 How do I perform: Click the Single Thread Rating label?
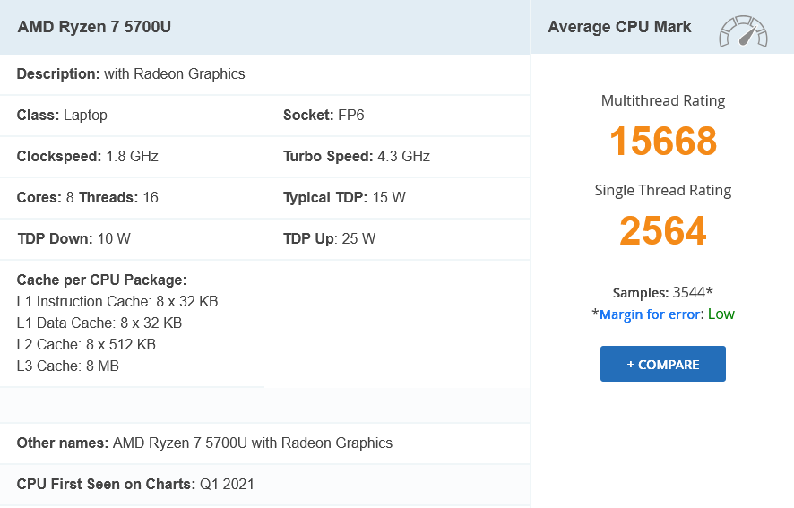[x=663, y=190]
